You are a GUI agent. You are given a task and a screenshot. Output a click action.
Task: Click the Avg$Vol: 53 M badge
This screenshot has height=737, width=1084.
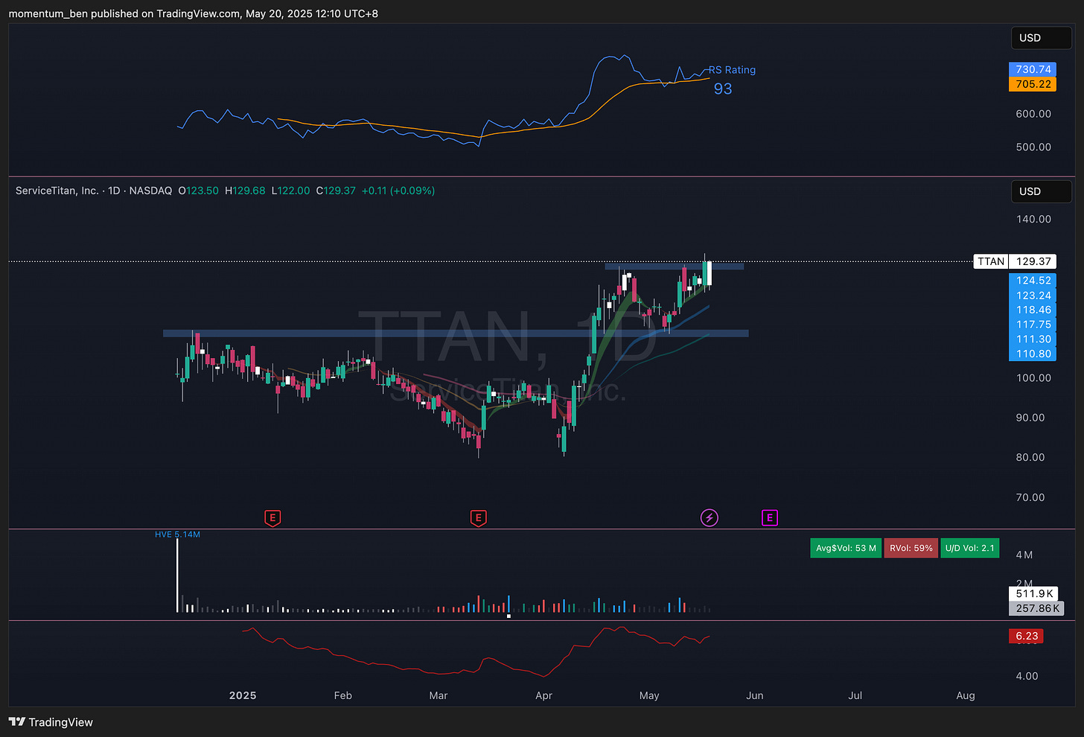tap(845, 548)
